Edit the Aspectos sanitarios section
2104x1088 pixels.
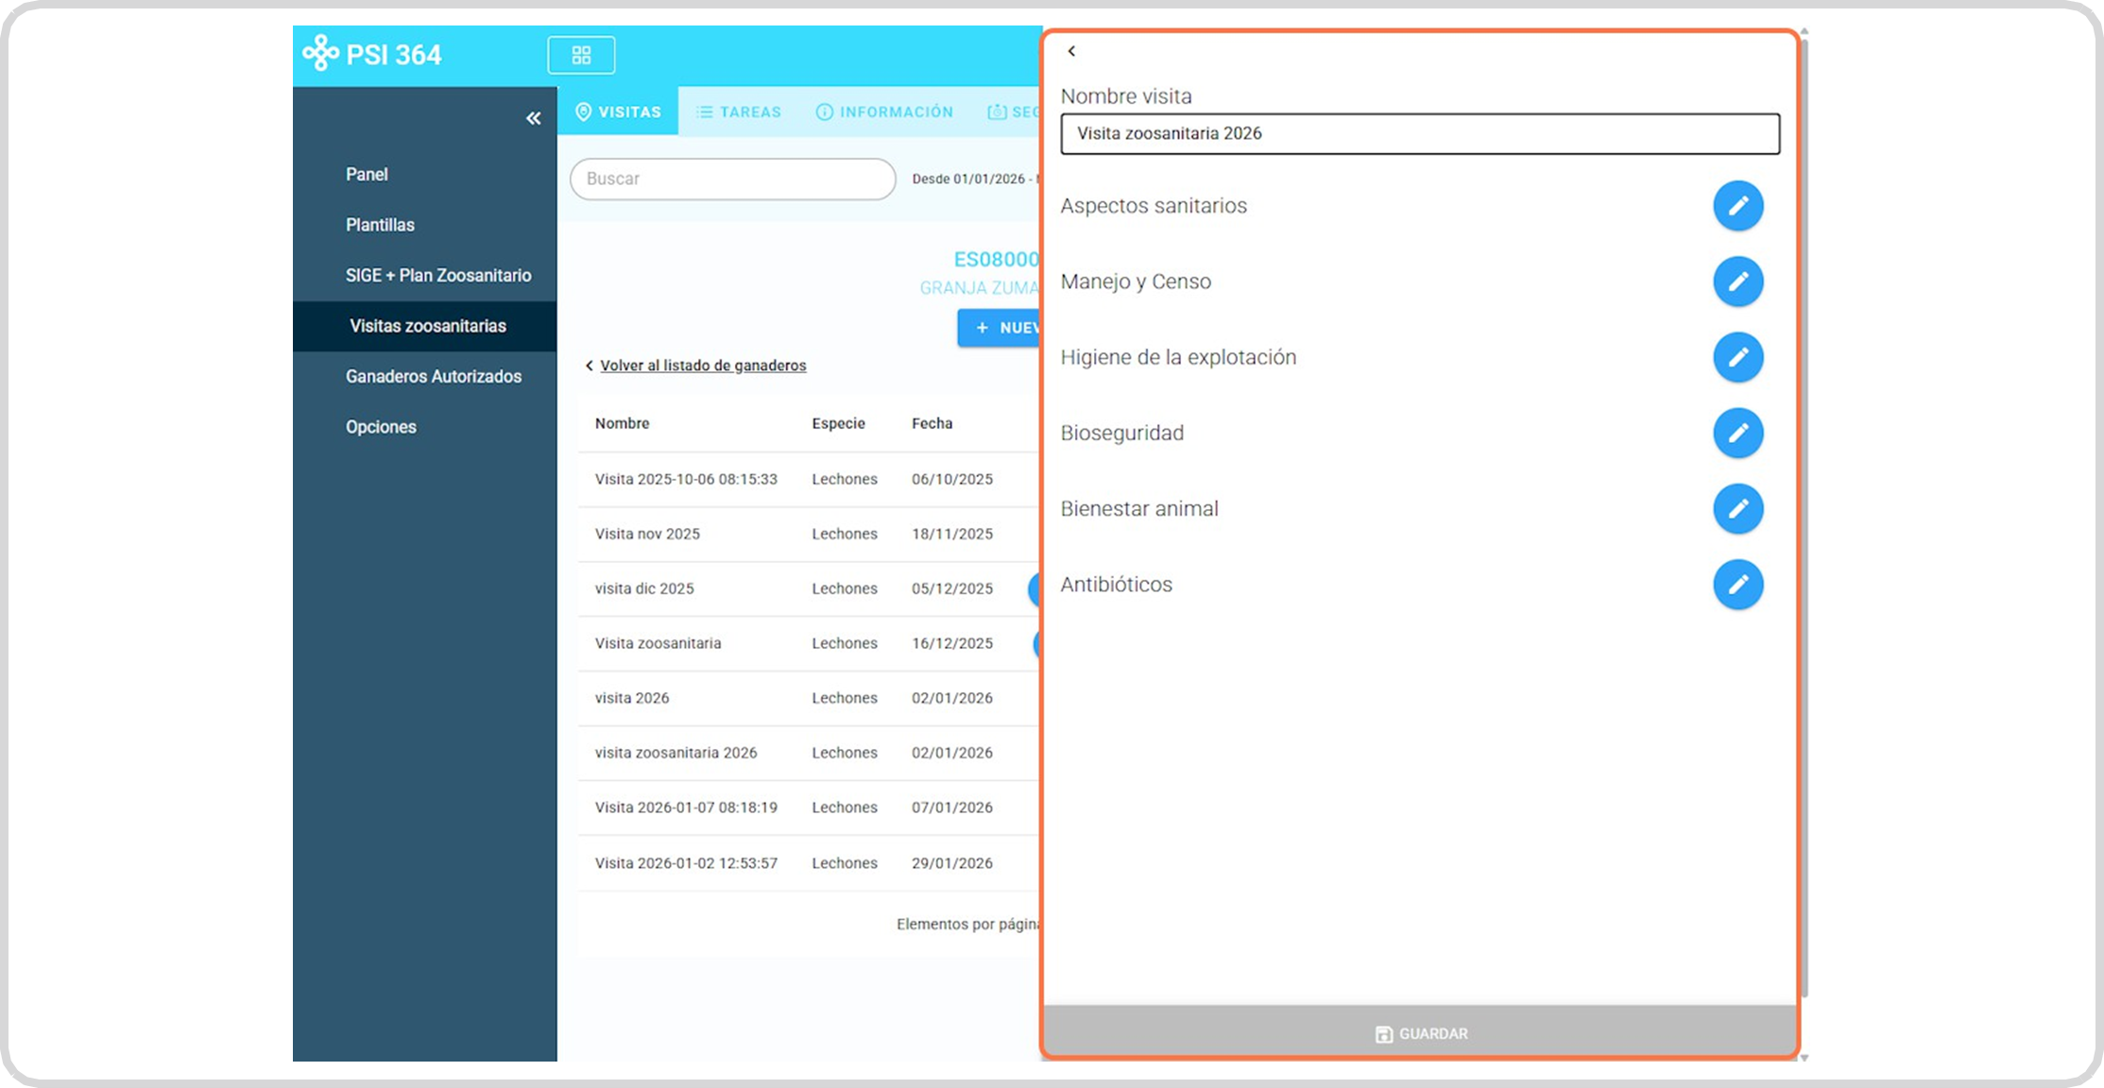click(1737, 206)
